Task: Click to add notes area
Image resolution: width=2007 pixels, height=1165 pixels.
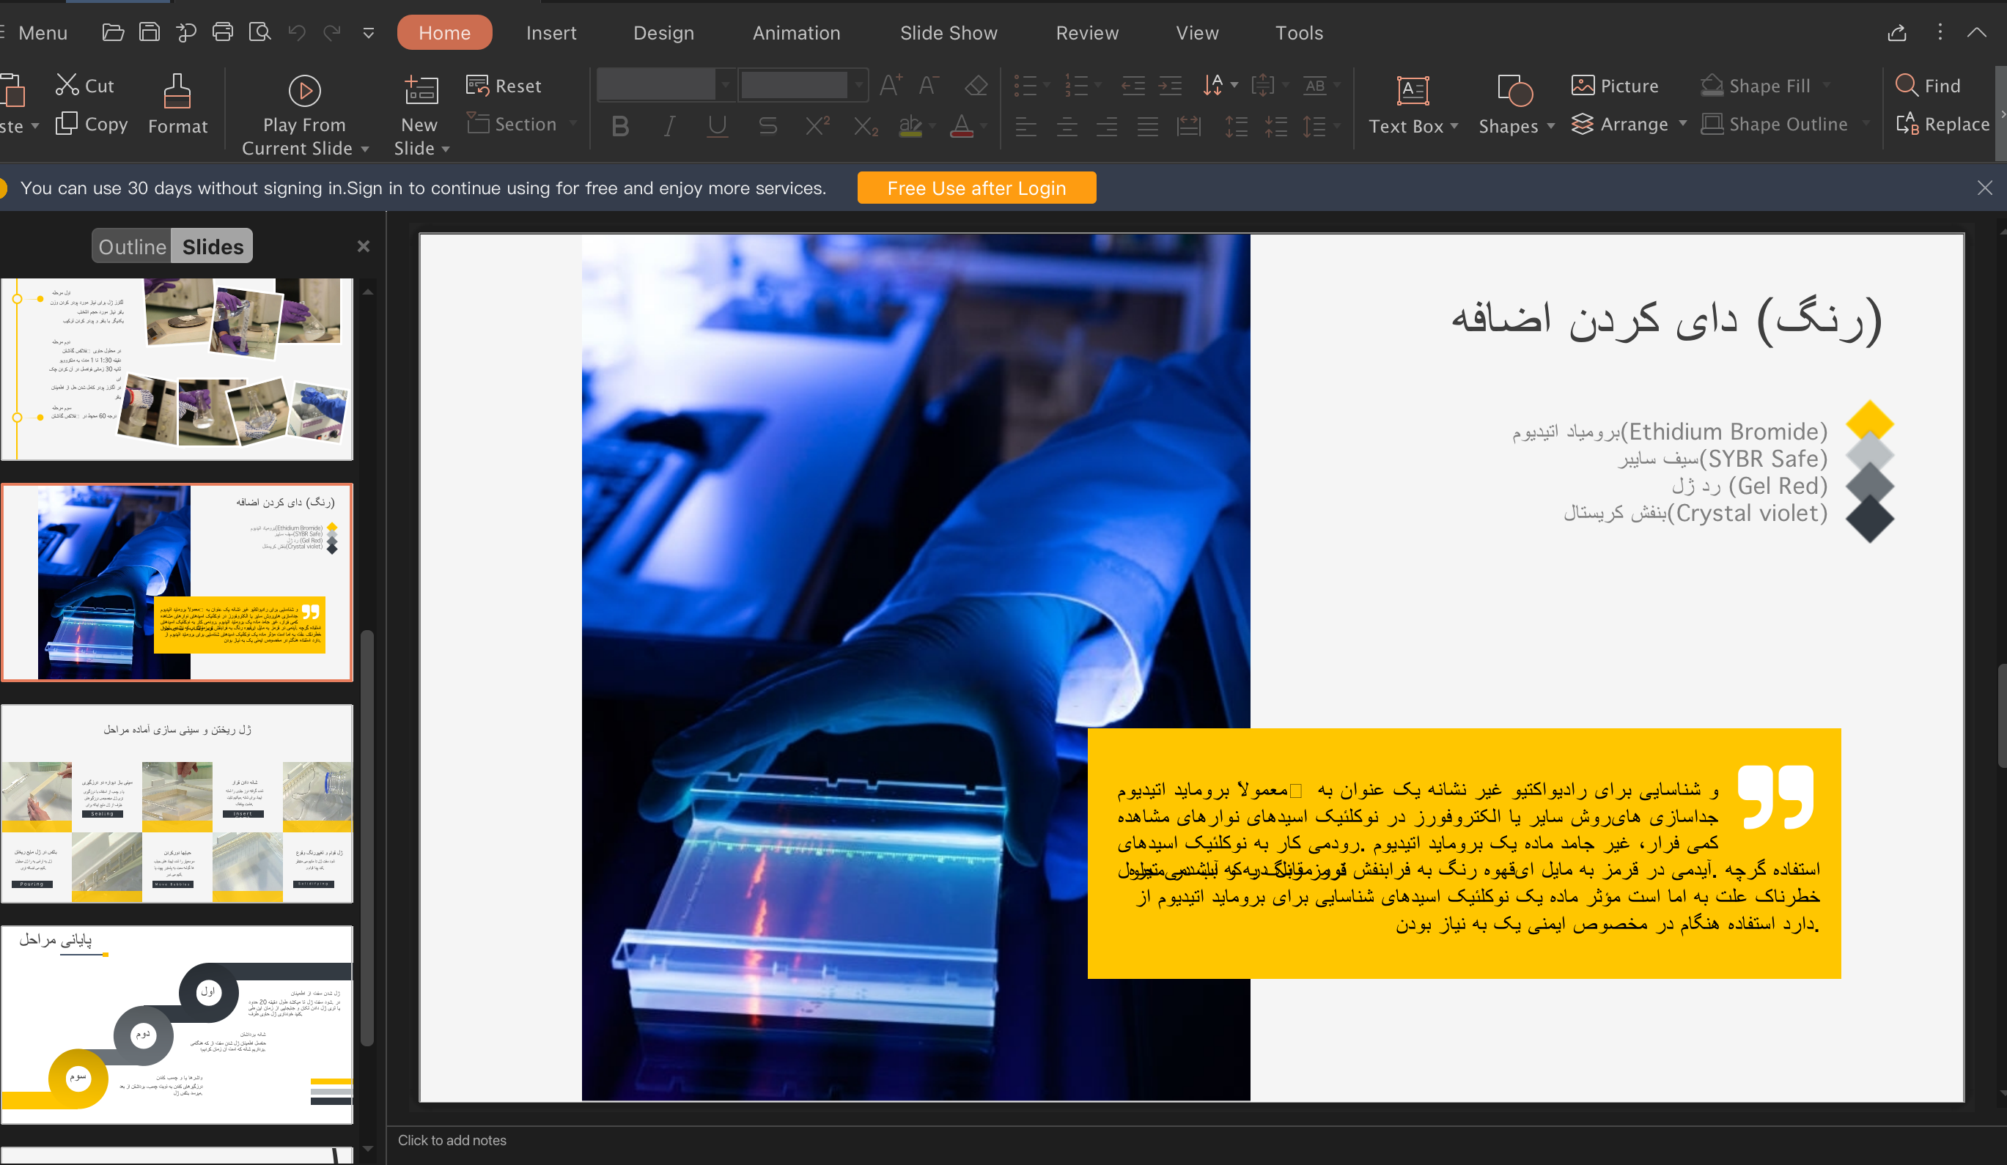Action: (452, 1140)
